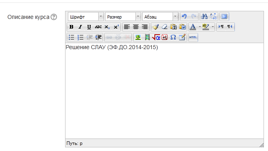This screenshot has height=151, width=268.
Task: Center align the text
Action: coord(136,27)
